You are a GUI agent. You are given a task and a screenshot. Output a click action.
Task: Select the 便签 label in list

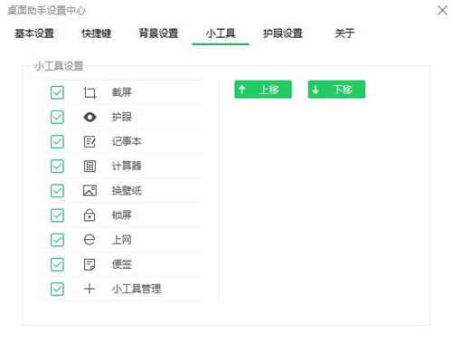(122, 264)
